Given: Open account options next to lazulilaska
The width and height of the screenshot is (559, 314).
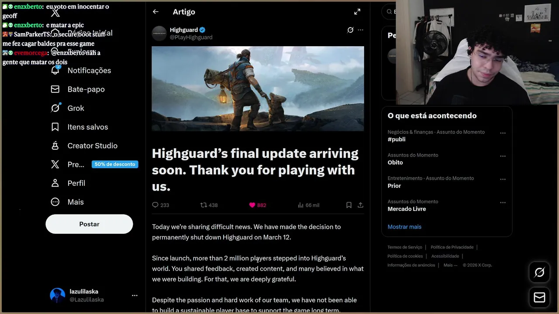Looking at the screenshot, I should point(135,296).
